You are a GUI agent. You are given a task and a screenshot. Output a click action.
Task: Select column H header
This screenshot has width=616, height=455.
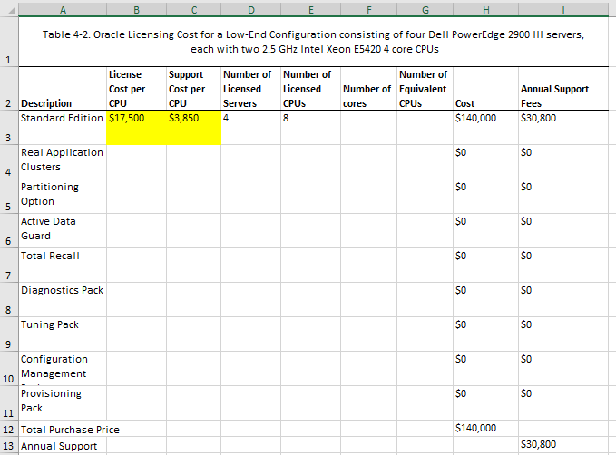pos(485,10)
